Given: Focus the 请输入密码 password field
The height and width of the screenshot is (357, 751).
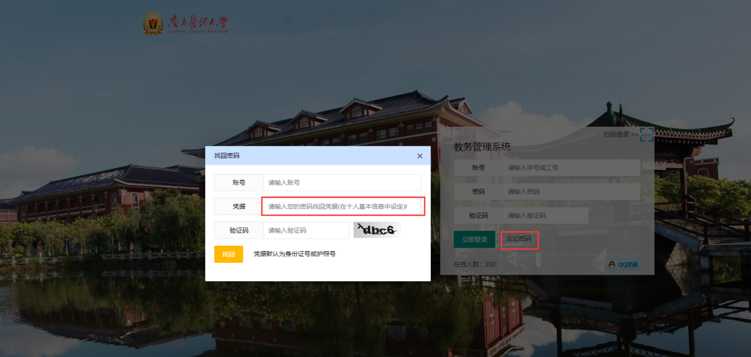Looking at the screenshot, I should pyautogui.click(x=571, y=192).
